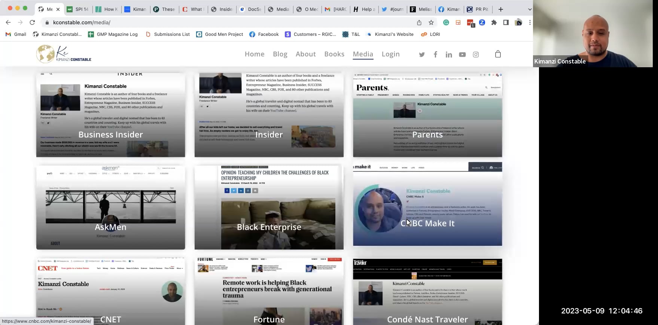
Task: Open the Chrome three-dot menu
Action: click(530, 22)
